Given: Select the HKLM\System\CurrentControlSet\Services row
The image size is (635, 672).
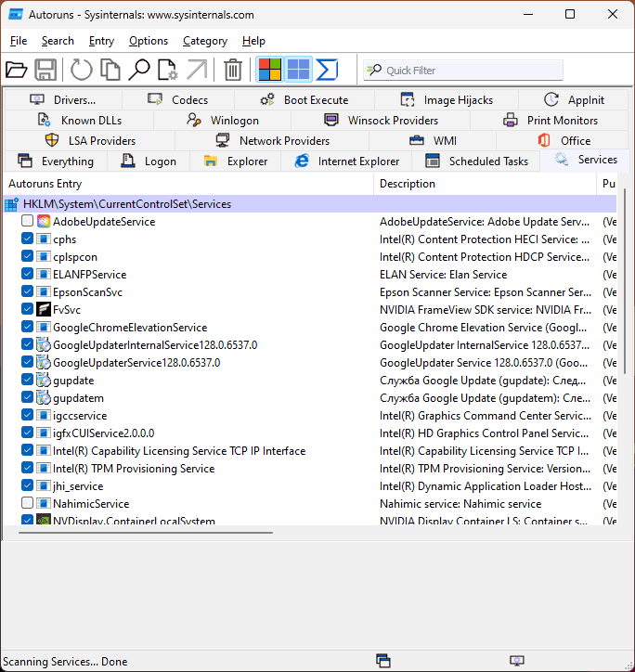Looking at the screenshot, I should click(310, 204).
